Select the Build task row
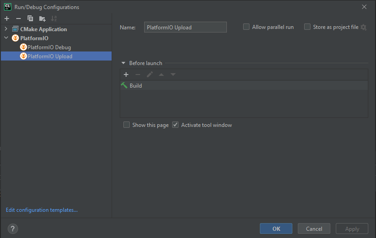The width and height of the screenshot is (376, 238). click(x=244, y=85)
